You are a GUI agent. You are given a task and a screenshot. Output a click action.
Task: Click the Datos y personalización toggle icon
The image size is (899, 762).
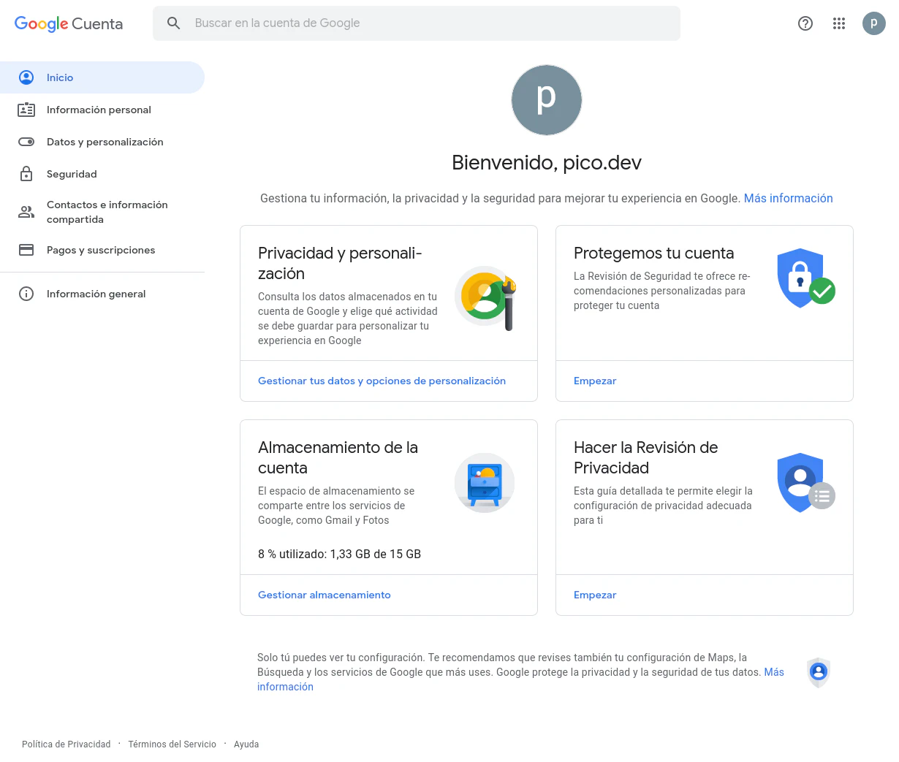26,142
